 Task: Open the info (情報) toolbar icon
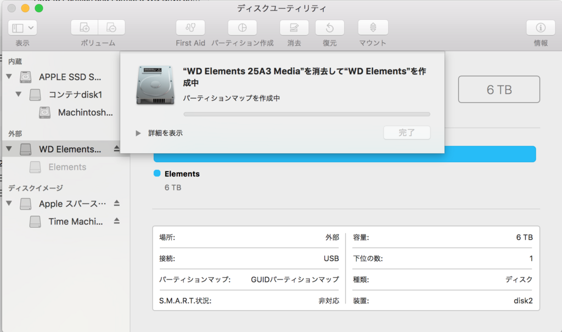[541, 27]
